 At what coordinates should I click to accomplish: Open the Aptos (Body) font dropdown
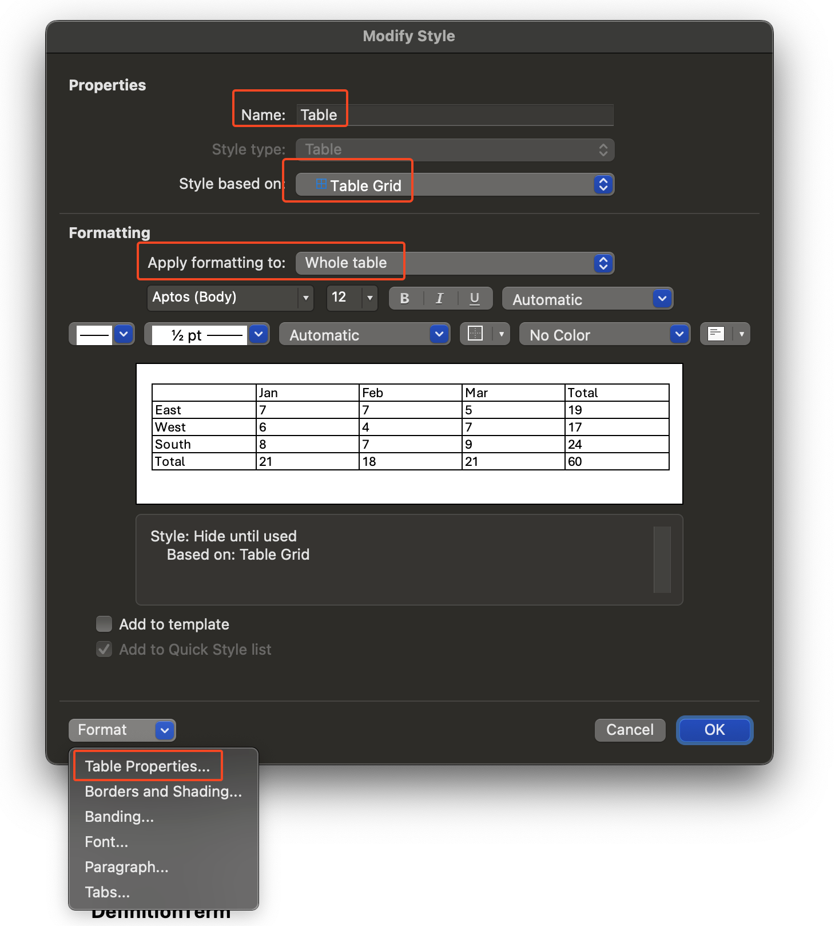click(230, 298)
